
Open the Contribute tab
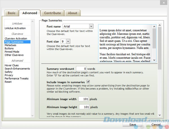[52, 13]
